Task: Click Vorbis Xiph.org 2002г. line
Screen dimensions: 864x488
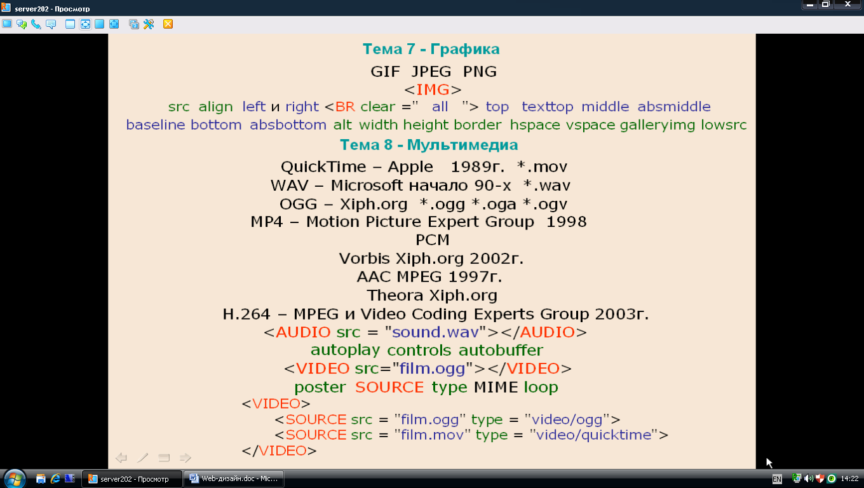Action: point(431,259)
